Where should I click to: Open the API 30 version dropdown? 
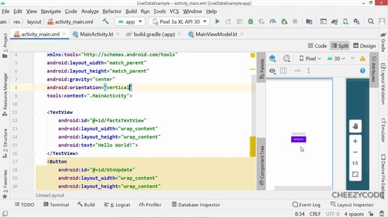[336, 59]
